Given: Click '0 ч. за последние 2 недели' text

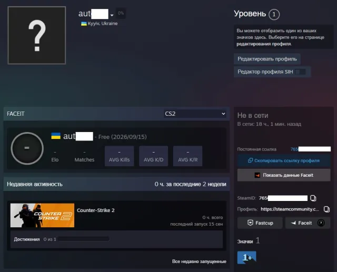Looking at the screenshot, I should pyautogui.click(x=191, y=184).
